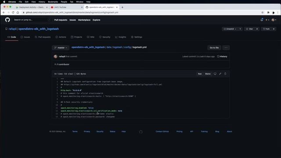This screenshot has height=158, width=281.
Task: Click the more options ellipsis button
Action: pos(226,48)
